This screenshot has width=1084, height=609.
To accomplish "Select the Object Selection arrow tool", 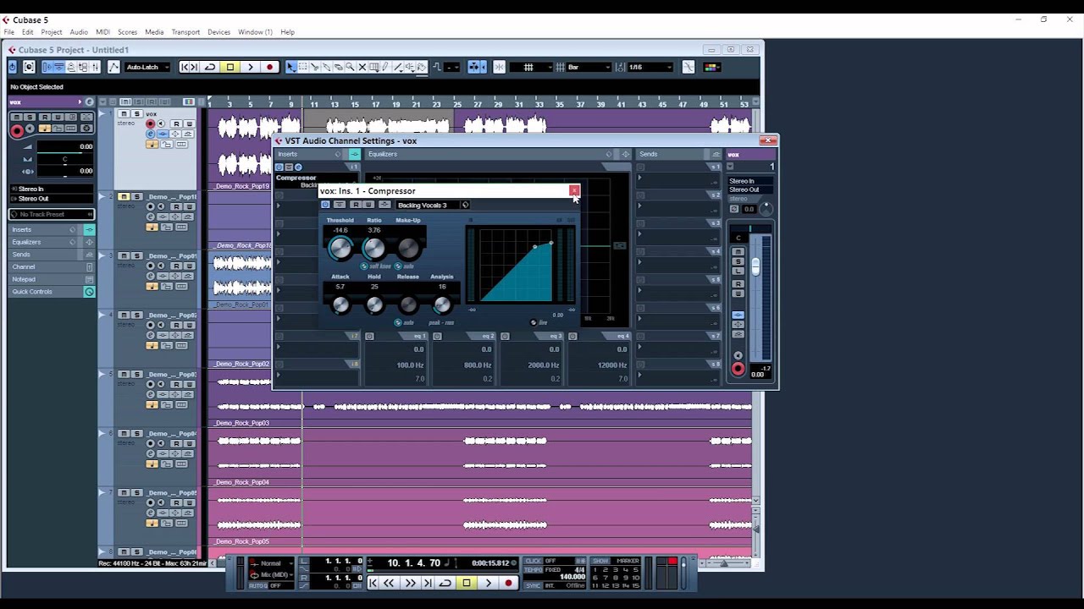I will coord(291,67).
